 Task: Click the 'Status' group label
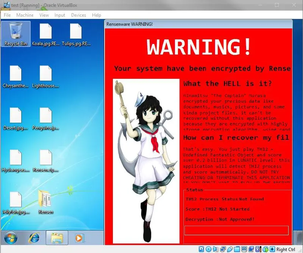(194, 190)
